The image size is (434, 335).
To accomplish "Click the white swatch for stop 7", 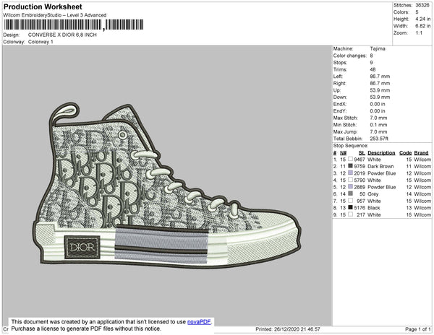I will pos(350,201).
